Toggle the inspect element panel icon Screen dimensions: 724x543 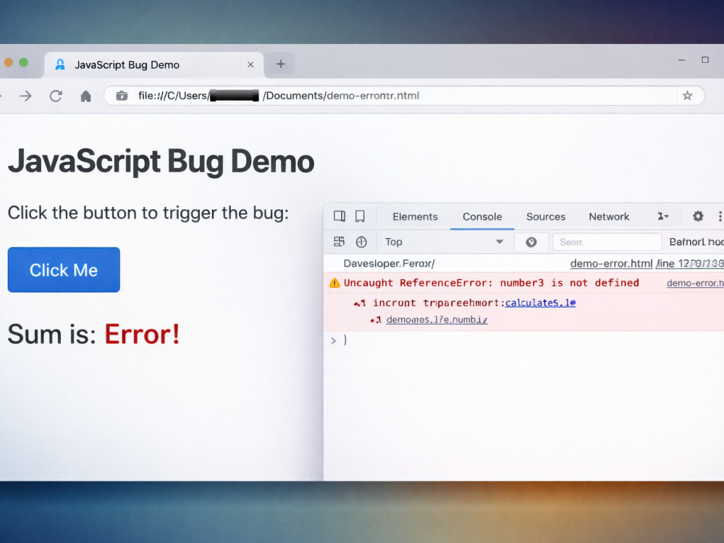(x=340, y=216)
